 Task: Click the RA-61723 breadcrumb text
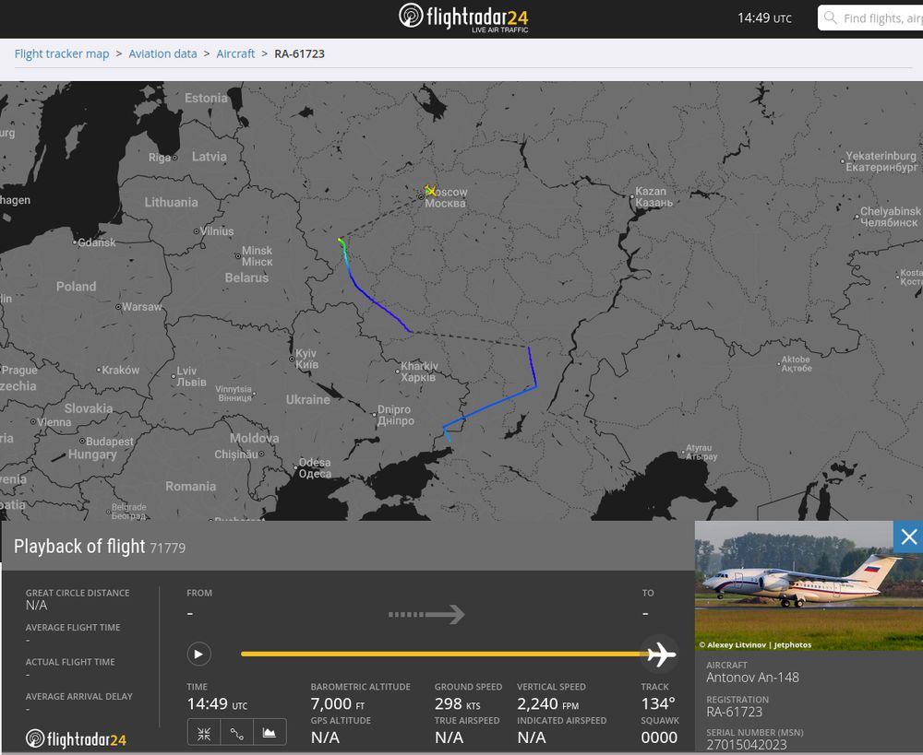[x=300, y=53]
